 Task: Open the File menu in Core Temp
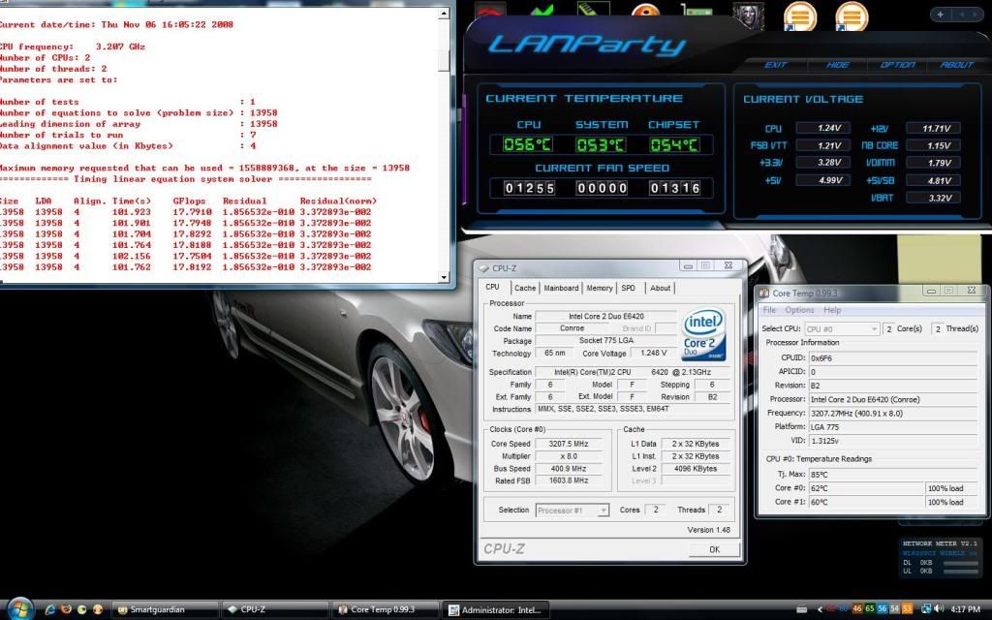point(770,310)
